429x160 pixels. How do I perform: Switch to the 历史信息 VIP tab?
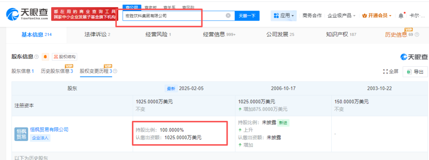coord(399,34)
